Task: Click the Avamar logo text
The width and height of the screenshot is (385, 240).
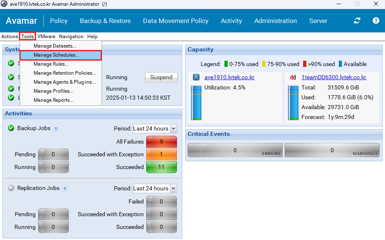Action: pos(22,21)
